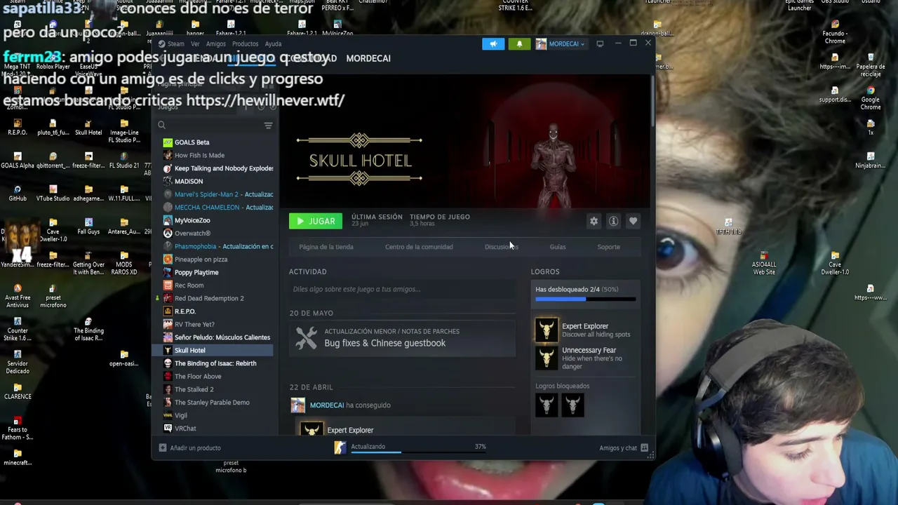This screenshot has width=898, height=505.
Task: Open the Soporte link
Action: pos(608,247)
